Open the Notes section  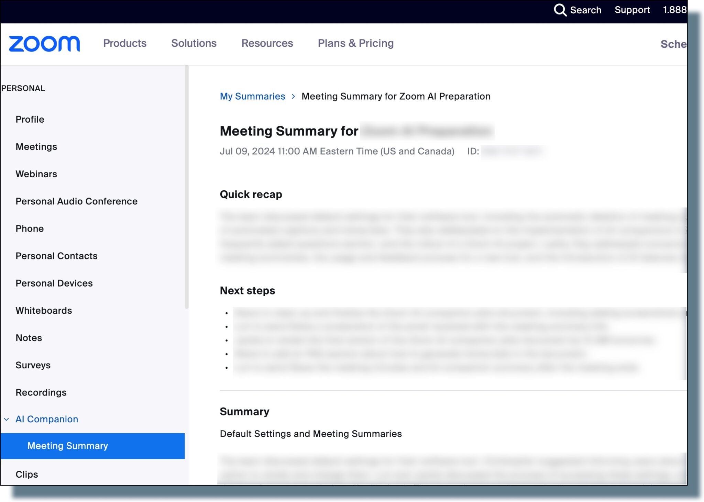29,337
